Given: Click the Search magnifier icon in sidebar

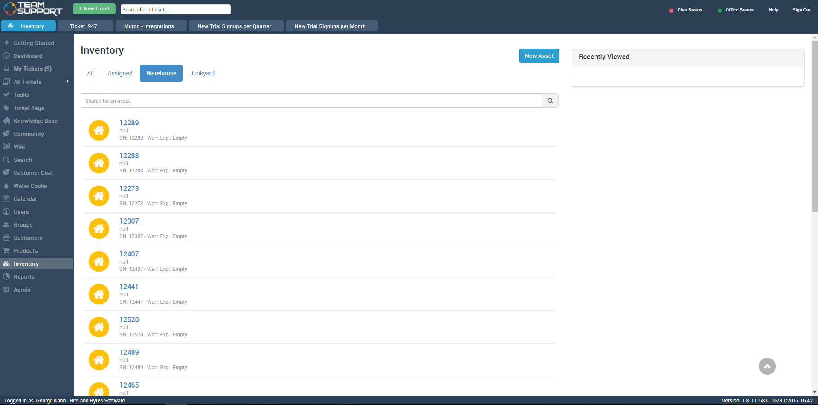Looking at the screenshot, I should tap(6, 160).
